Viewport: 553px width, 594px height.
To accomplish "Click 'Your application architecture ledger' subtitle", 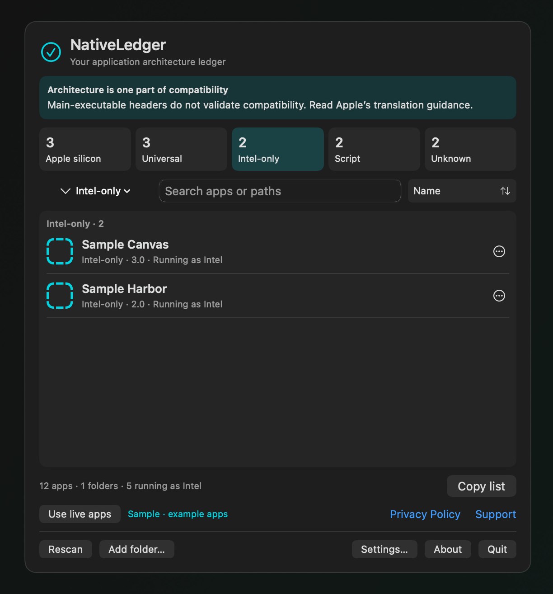I will tap(148, 62).
